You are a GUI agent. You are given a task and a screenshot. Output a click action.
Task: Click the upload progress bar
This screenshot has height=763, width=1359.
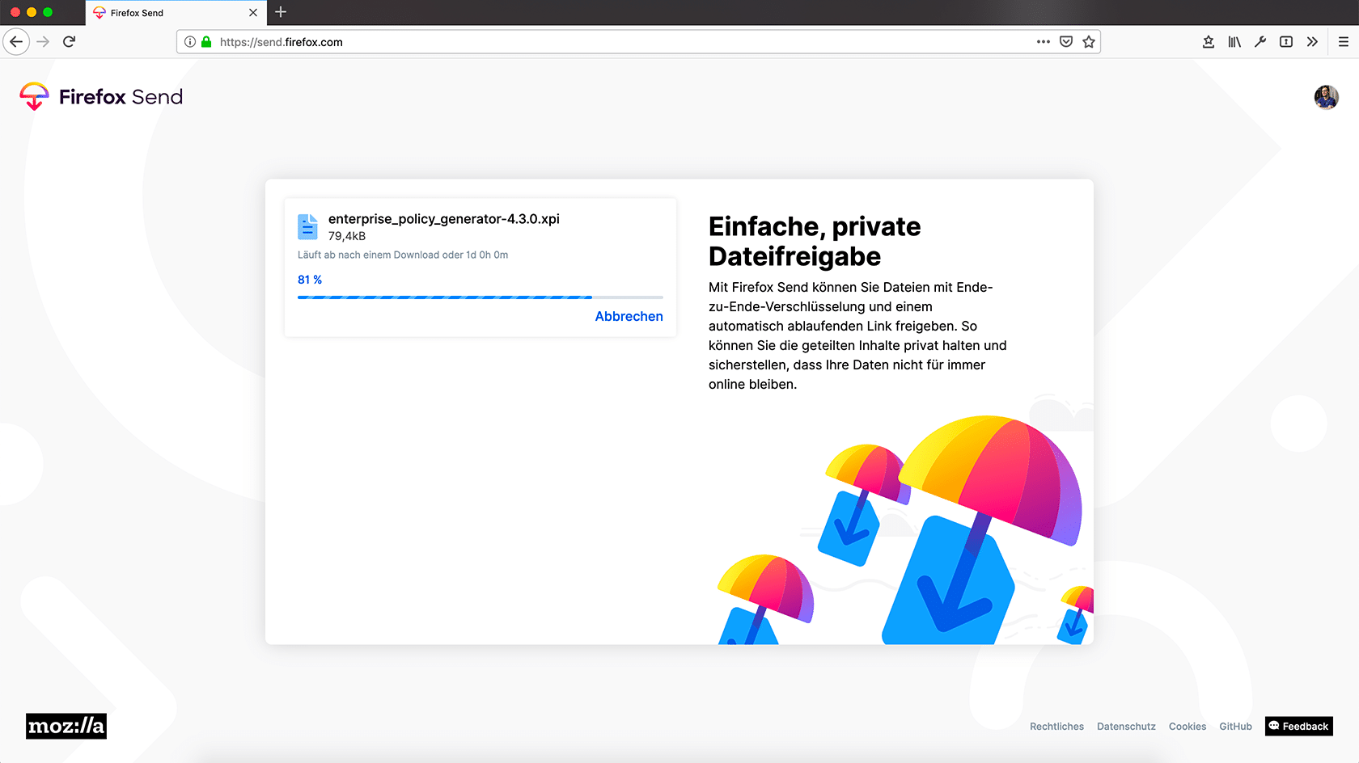pos(481,297)
